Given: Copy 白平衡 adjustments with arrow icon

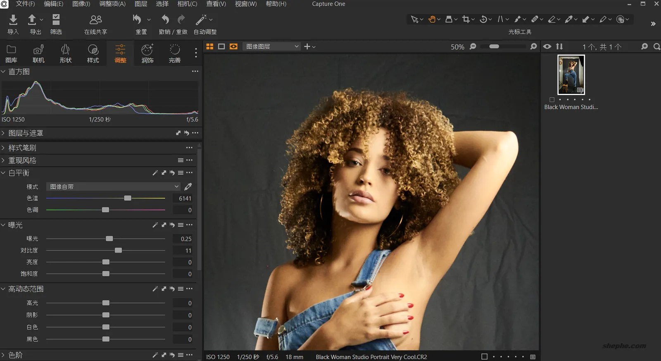Looking at the screenshot, I should [x=164, y=173].
